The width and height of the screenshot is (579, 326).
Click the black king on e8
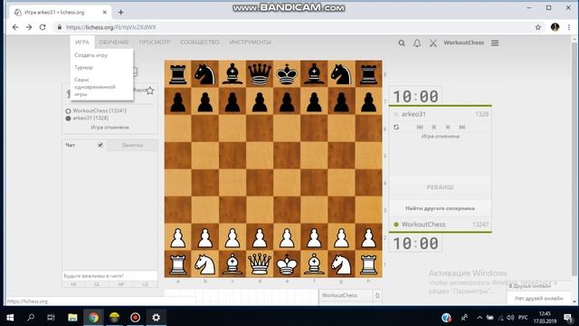[x=287, y=74]
